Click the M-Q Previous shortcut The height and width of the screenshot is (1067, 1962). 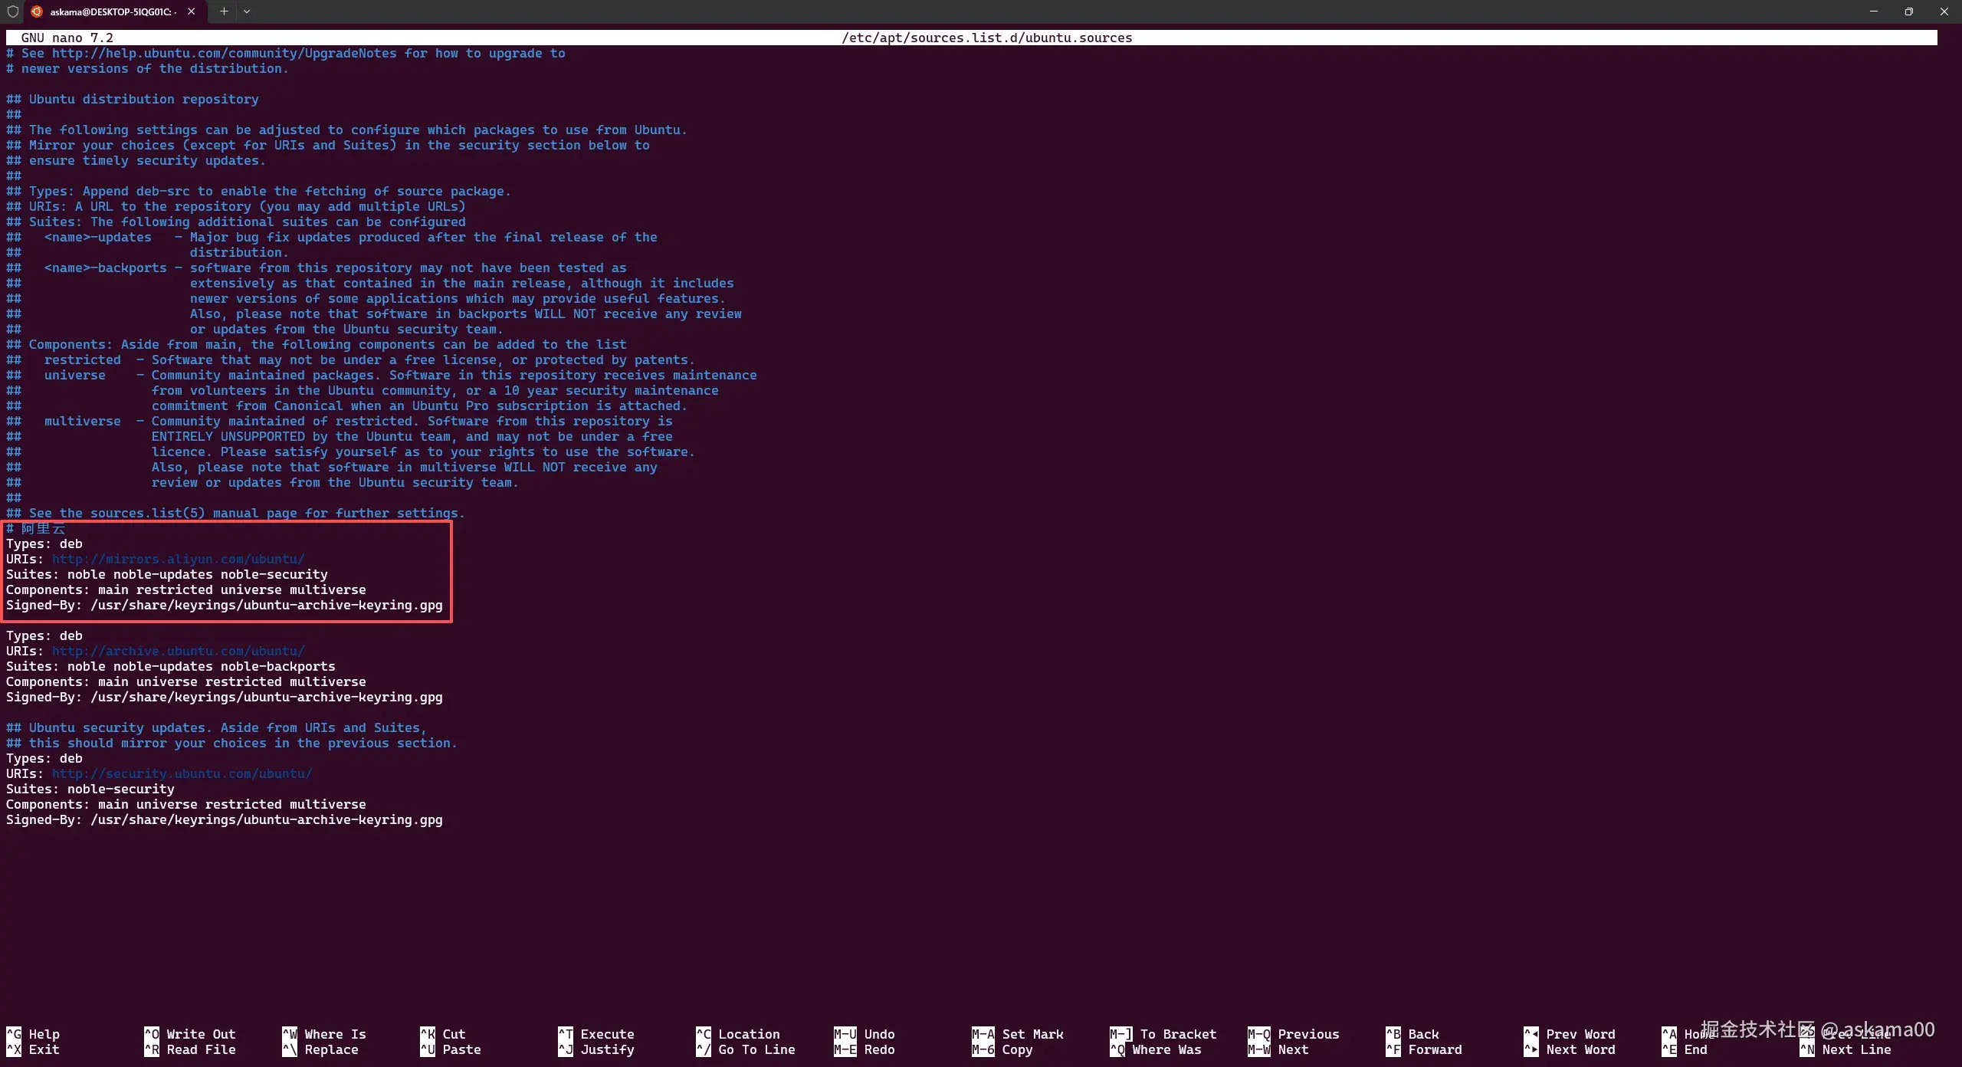click(x=1294, y=1034)
